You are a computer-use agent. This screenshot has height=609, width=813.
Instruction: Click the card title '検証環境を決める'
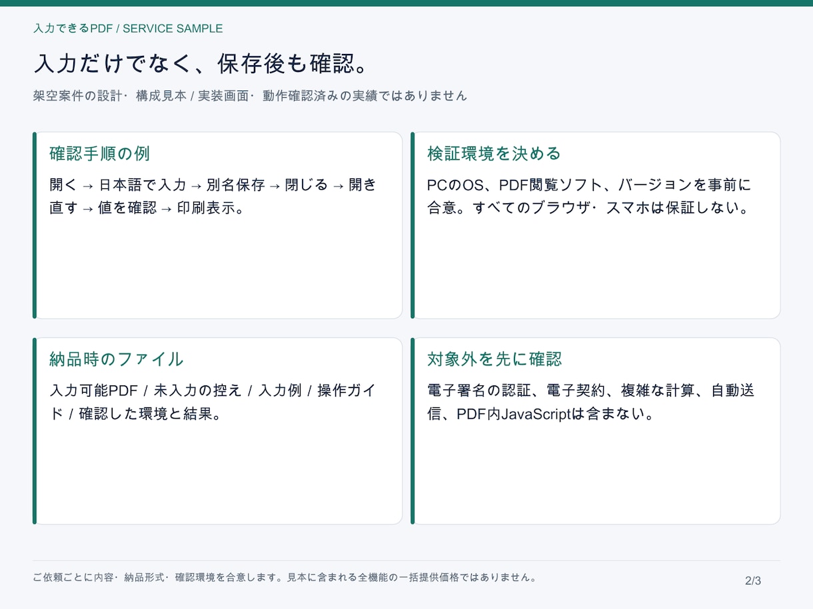[x=494, y=154]
